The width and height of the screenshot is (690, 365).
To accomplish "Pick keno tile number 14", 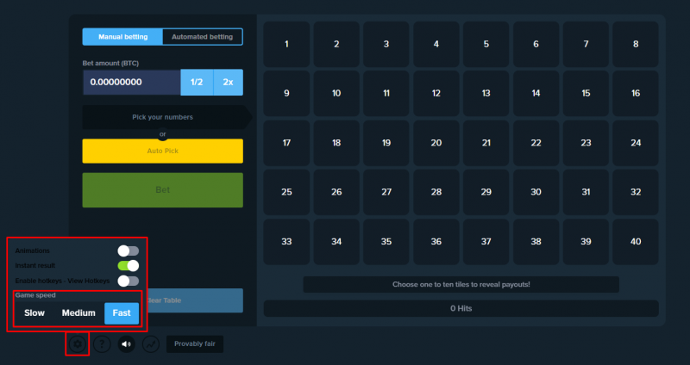I will coord(536,93).
